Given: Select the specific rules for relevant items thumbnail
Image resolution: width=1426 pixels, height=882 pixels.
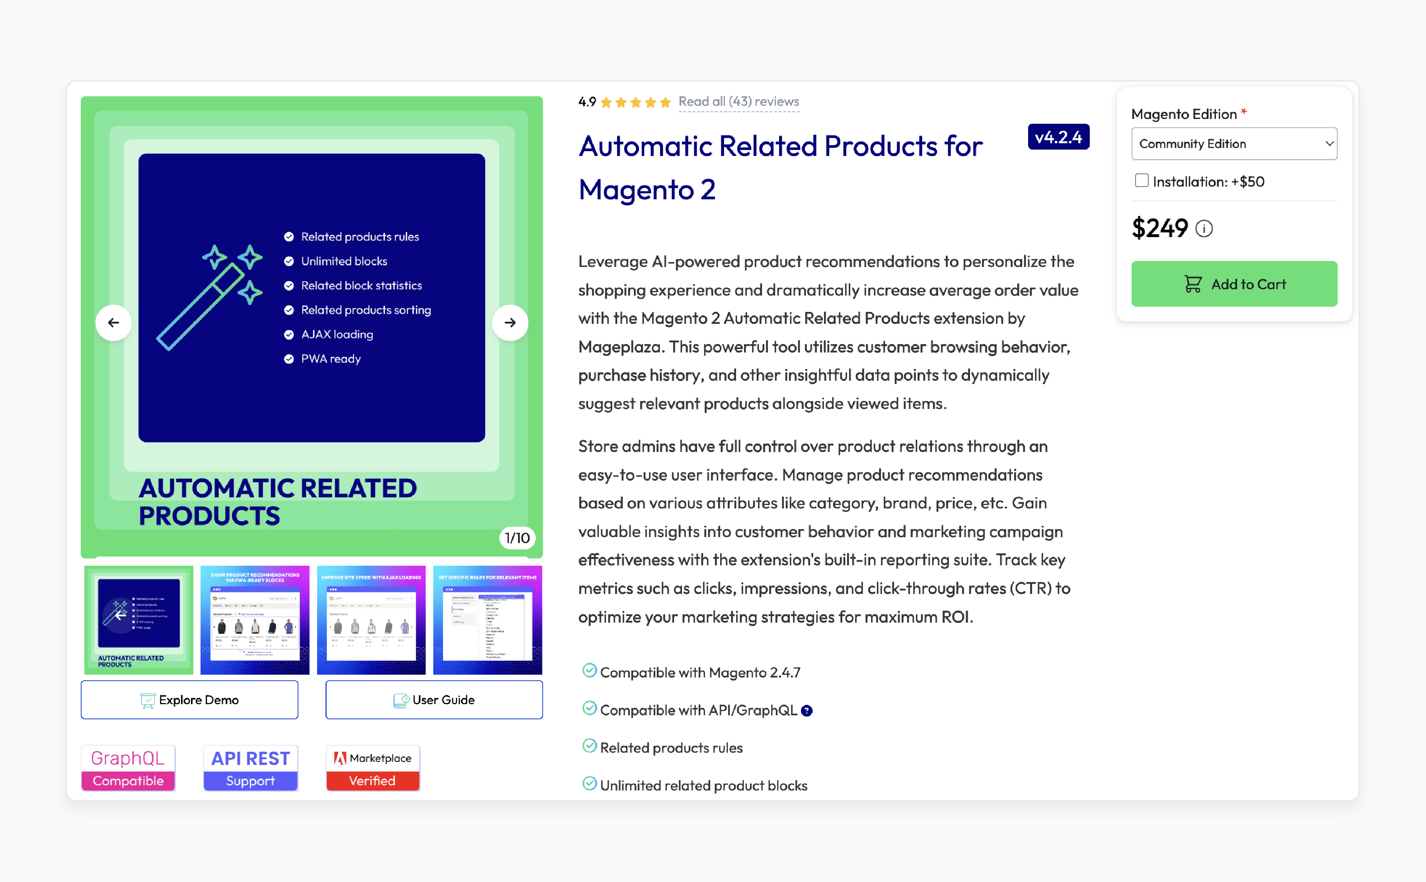Looking at the screenshot, I should 487,620.
